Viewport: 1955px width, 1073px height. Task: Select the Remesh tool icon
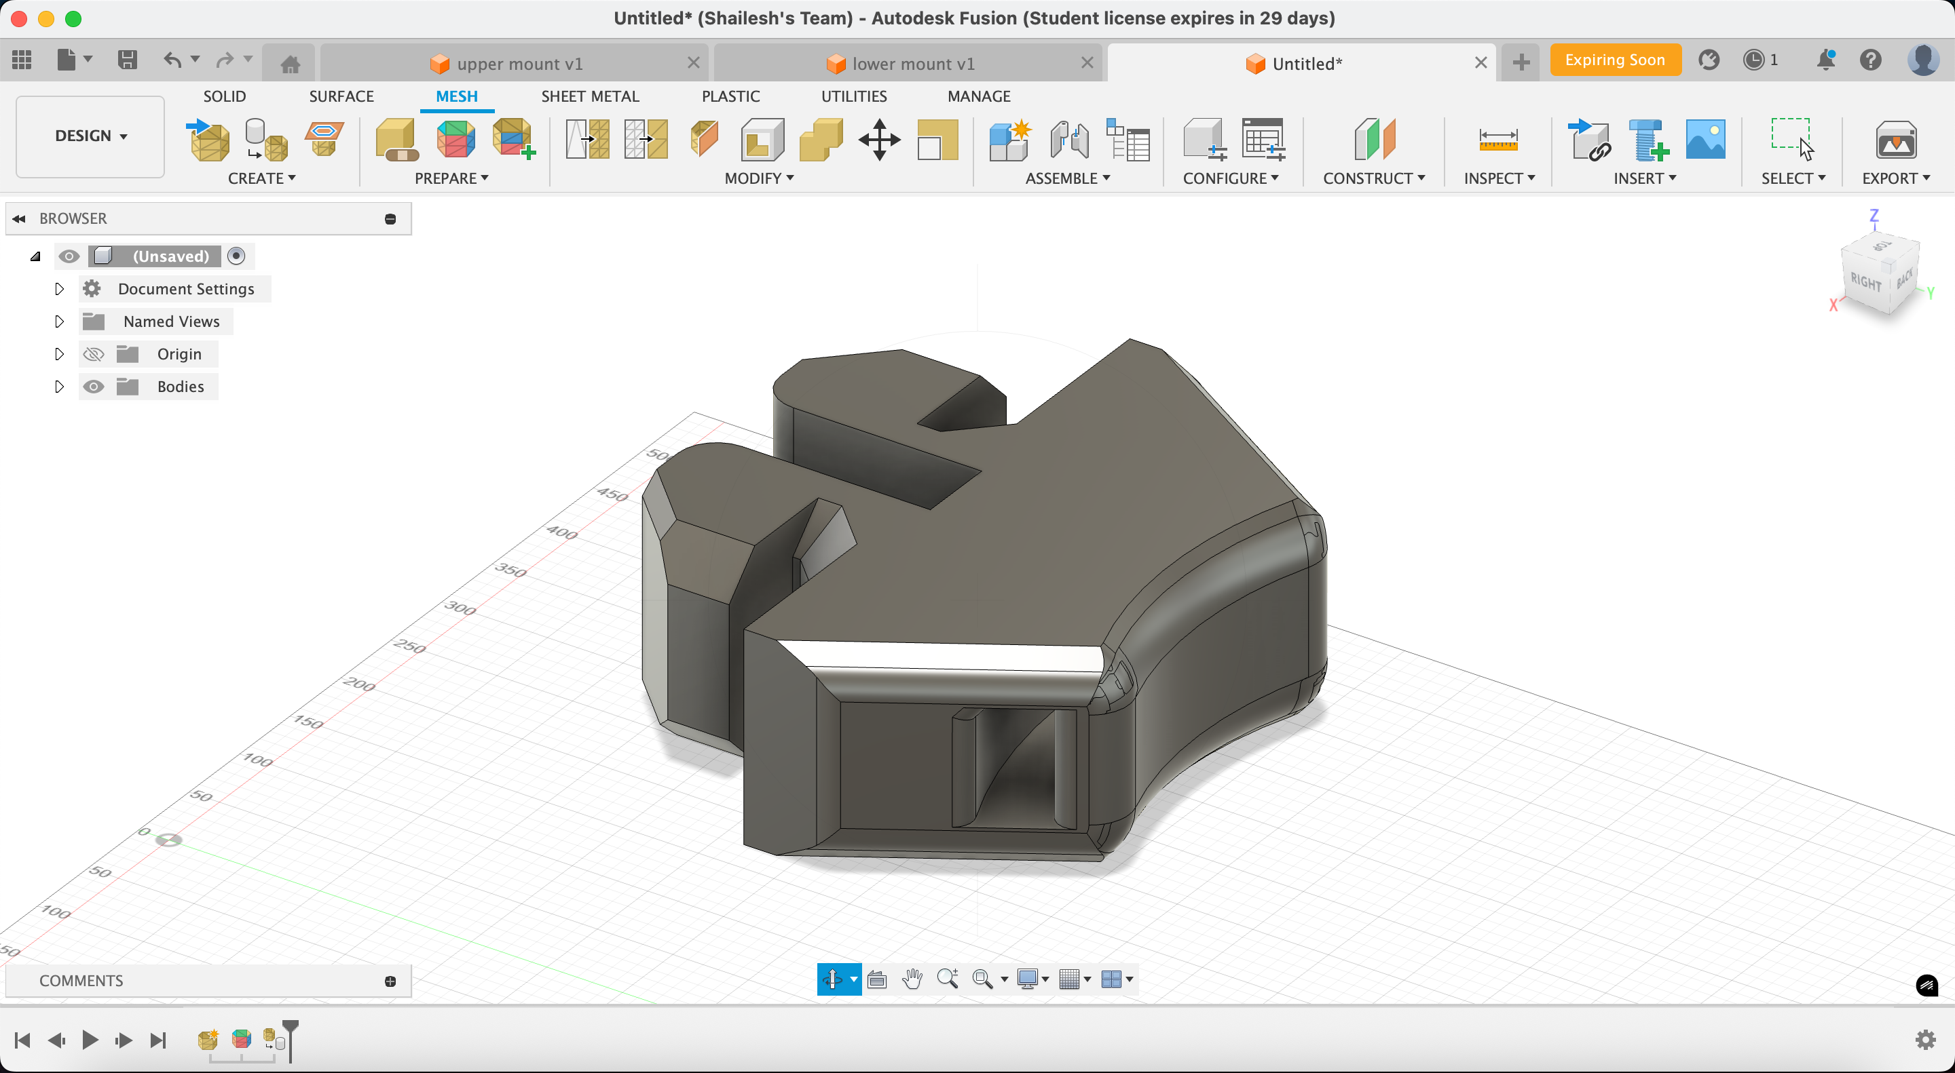(587, 140)
